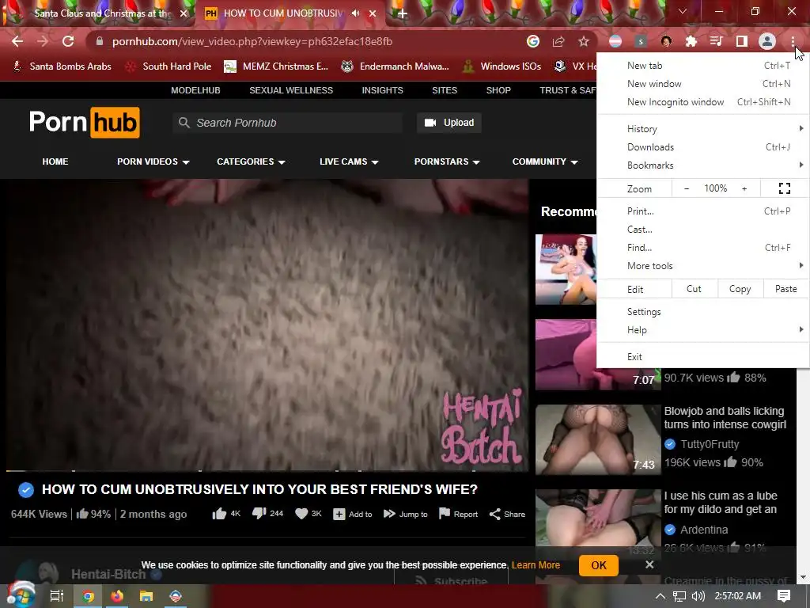Click the Google icon in the address bar
810x608 pixels.
tap(533, 41)
